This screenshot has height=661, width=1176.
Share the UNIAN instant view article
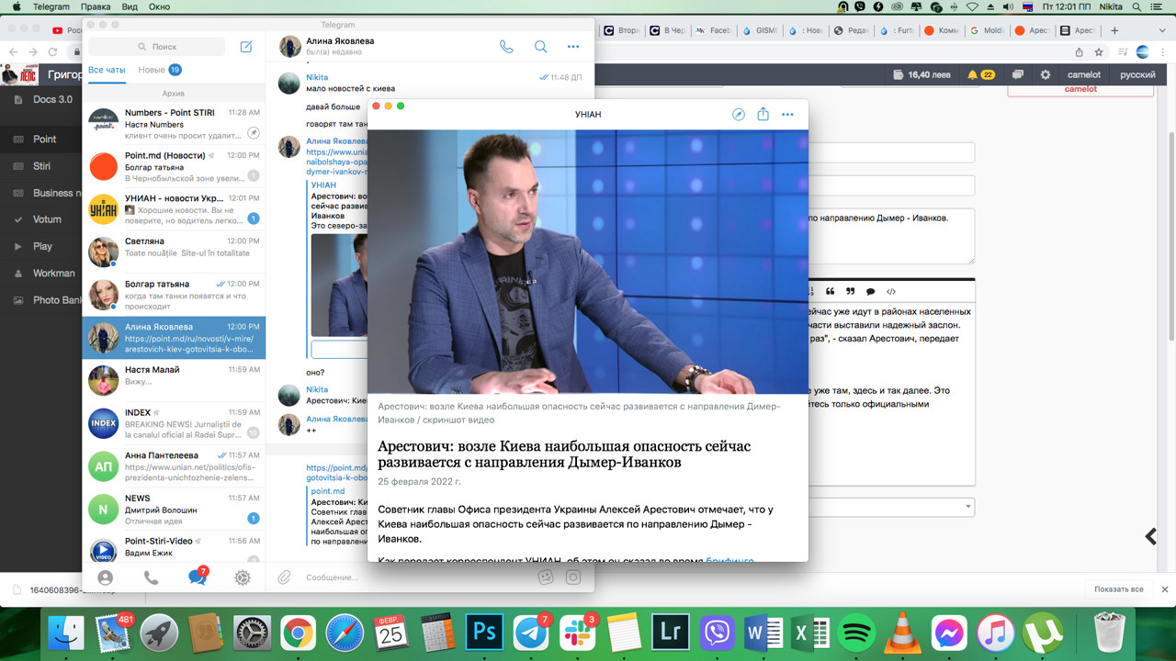click(x=763, y=115)
